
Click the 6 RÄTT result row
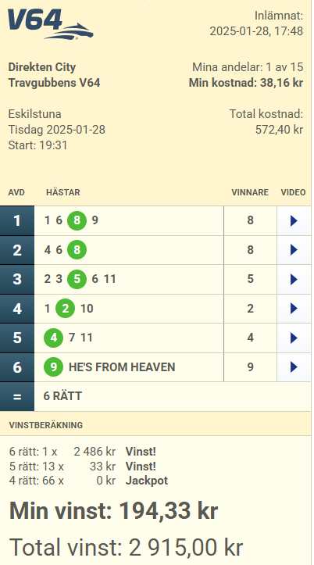tap(155, 396)
